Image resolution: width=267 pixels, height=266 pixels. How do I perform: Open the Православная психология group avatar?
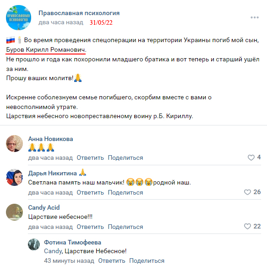[19, 18]
